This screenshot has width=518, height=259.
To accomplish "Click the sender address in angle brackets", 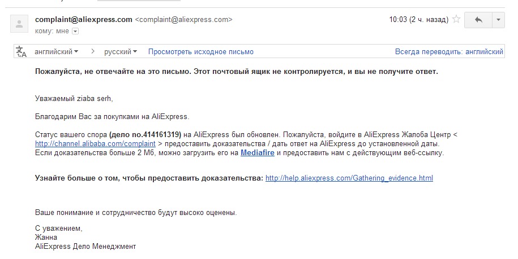I will pyautogui.click(x=183, y=19).
